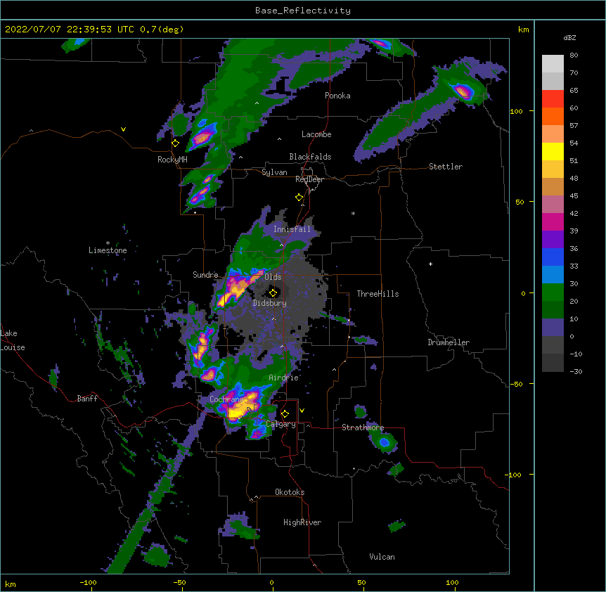Click the yellow diamond radar marker above Didsbury
The image size is (606, 592).
click(x=273, y=292)
